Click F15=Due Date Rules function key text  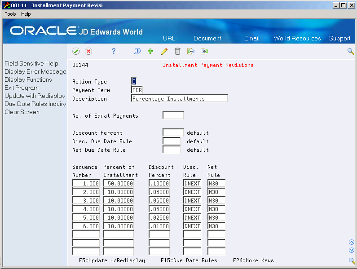point(189,260)
